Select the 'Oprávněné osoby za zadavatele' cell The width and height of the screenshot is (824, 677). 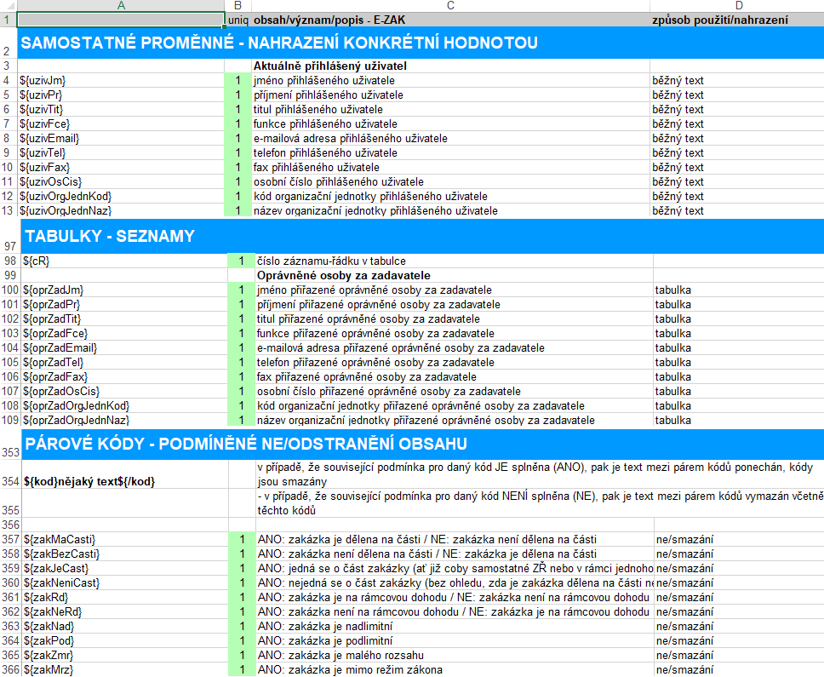[x=451, y=276]
